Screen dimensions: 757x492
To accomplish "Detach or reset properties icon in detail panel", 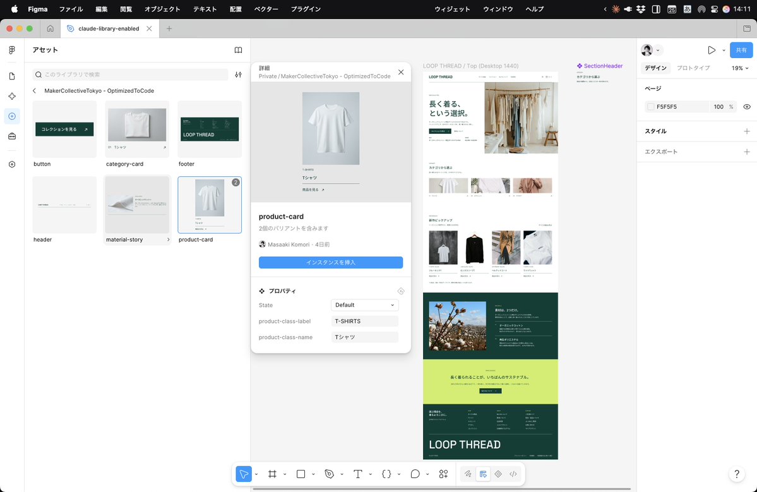I will pos(401,291).
